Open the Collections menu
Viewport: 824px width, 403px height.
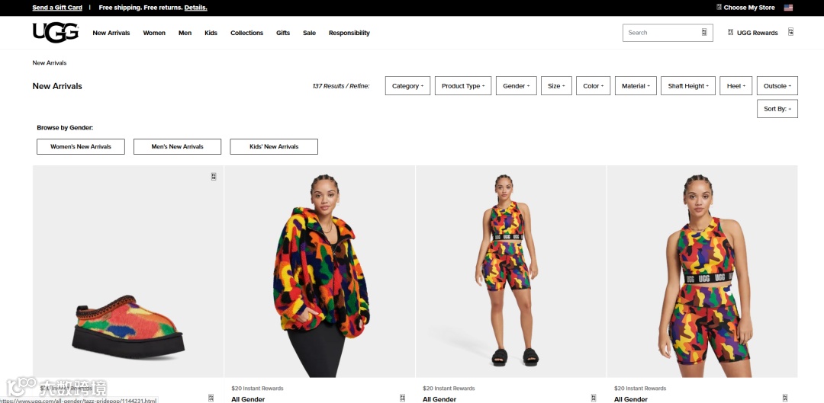pyautogui.click(x=246, y=33)
